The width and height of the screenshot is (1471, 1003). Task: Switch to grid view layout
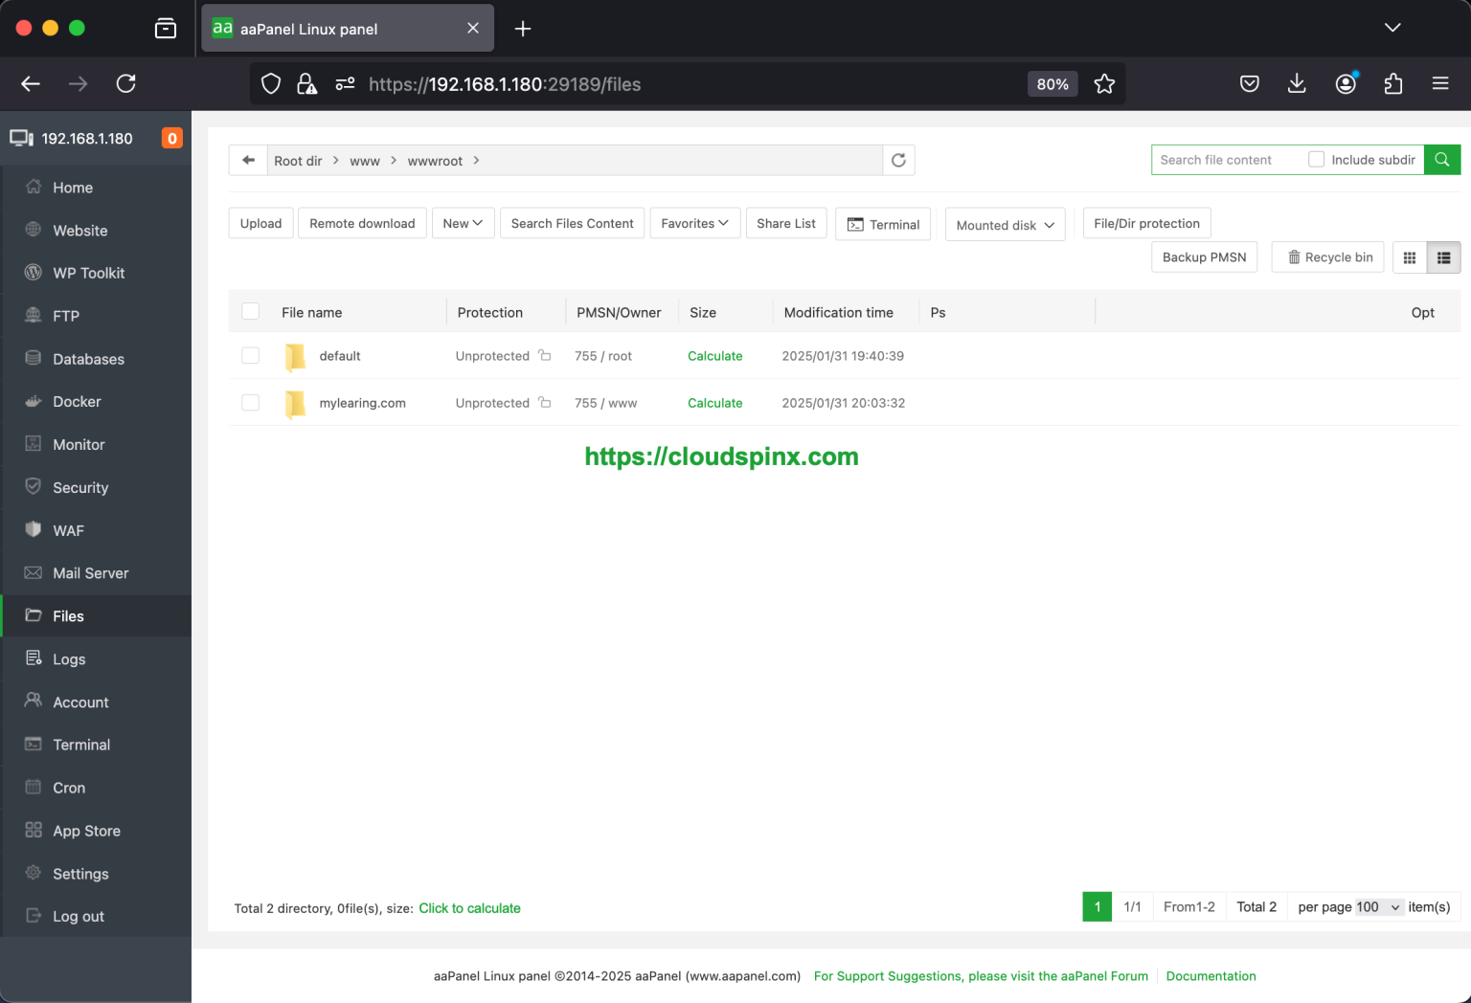1409,256
